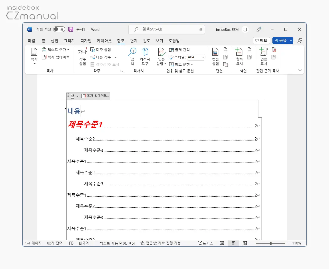
Task: Open the 디자인 tab
Action: pos(86,41)
